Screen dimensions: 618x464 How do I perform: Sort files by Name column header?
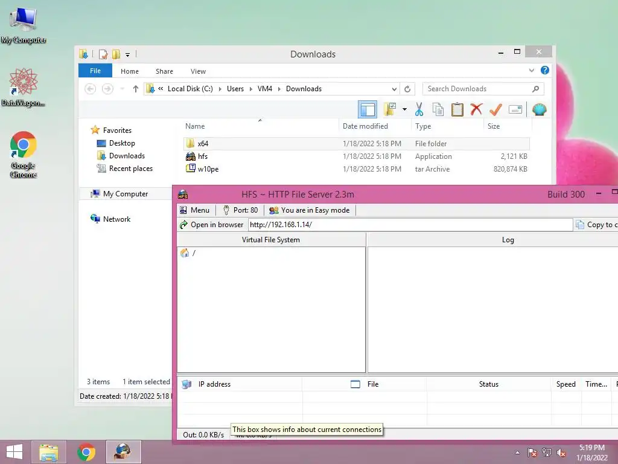(x=260, y=126)
